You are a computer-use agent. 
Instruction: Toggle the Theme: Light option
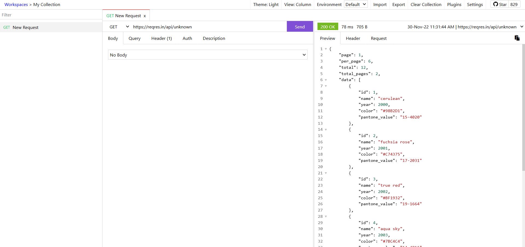(266, 4)
